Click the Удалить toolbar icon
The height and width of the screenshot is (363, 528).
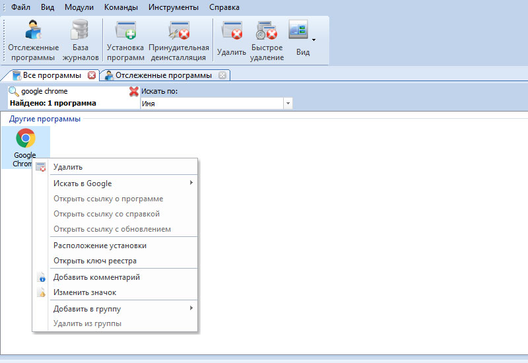tap(231, 39)
